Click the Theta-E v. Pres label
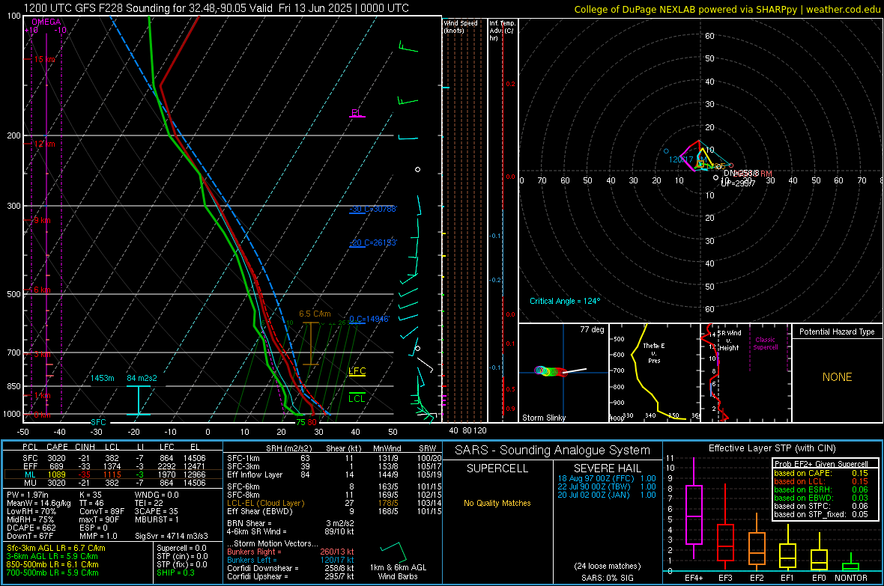Image resolution: width=884 pixels, height=586 pixels. click(x=654, y=352)
